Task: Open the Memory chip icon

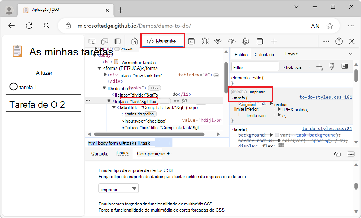Action: [x=246, y=41]
